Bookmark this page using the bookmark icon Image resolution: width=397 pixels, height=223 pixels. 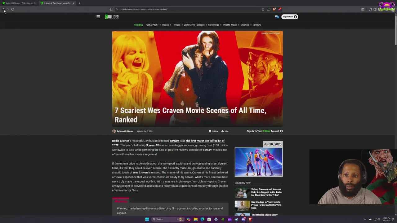(111, 9)
